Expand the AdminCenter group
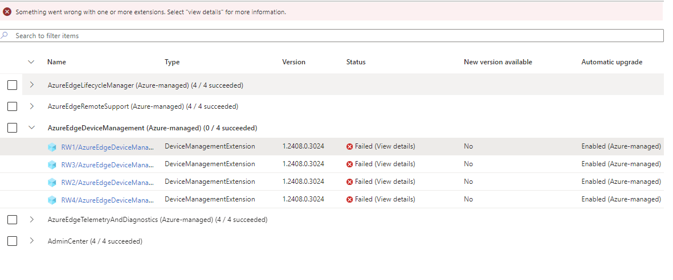The height and width of the screenshot is (280, 673). (x=31, y=241)
